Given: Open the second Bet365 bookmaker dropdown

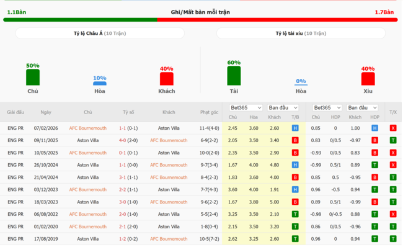Looking at the screenshot, I should [327, 107].
